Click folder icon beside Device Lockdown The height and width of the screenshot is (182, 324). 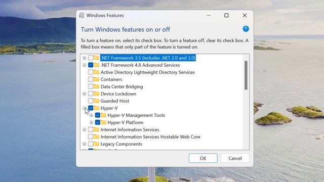96,94
